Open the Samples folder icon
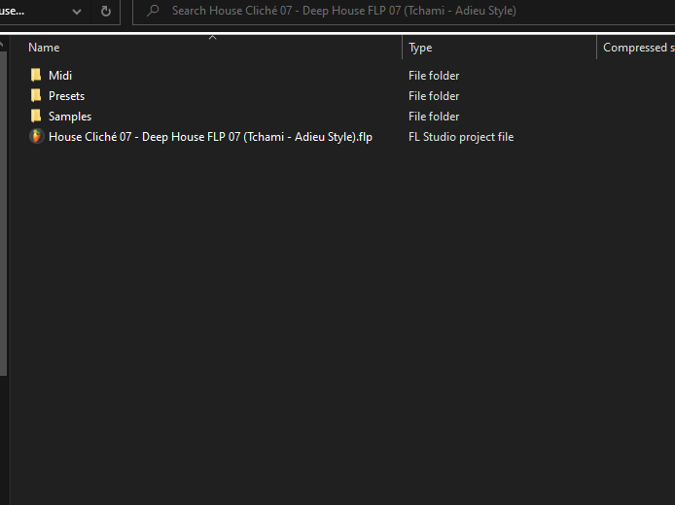 point(36,116)
